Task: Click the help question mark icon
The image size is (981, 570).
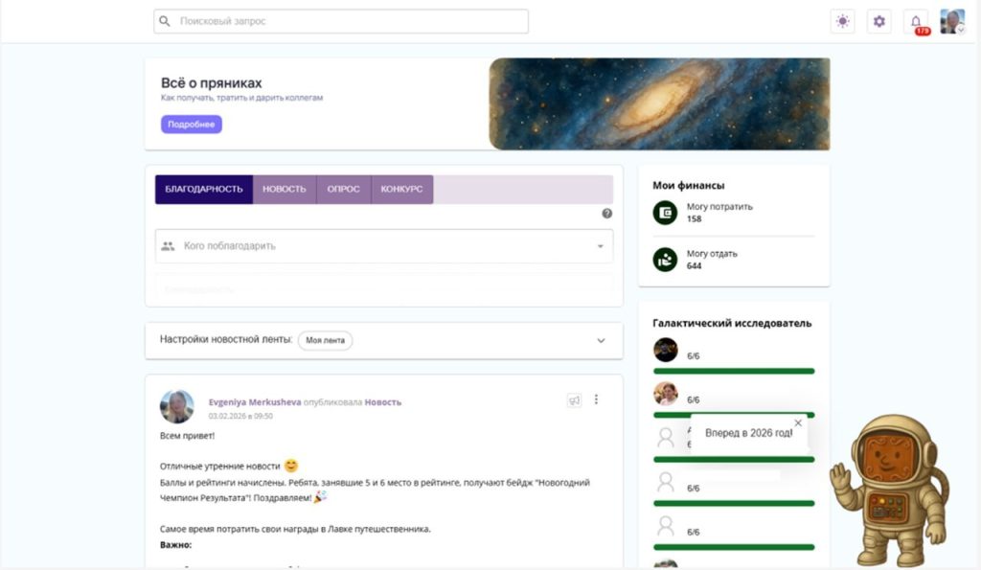Action: point(606,214)
